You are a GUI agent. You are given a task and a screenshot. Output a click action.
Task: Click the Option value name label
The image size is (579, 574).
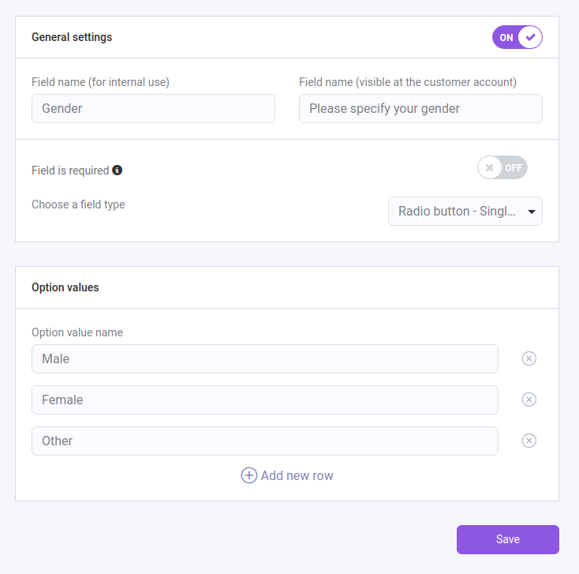(x=77, y=332)
